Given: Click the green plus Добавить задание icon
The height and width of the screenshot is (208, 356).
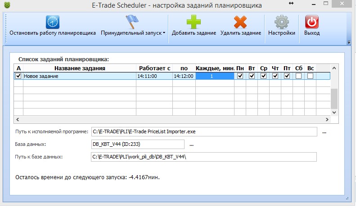Looking at the screenshot, I should pyautogui.click(x=194, y=22).
